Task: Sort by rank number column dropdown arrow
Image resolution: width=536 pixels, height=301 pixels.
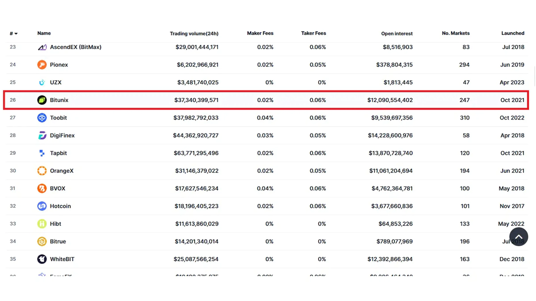Action: [x=16, y=34]
